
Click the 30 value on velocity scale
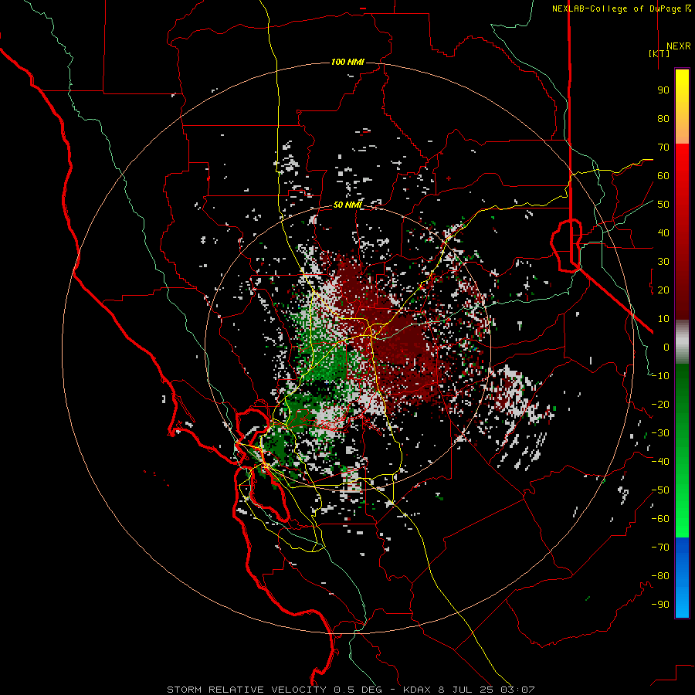point(663,262)
